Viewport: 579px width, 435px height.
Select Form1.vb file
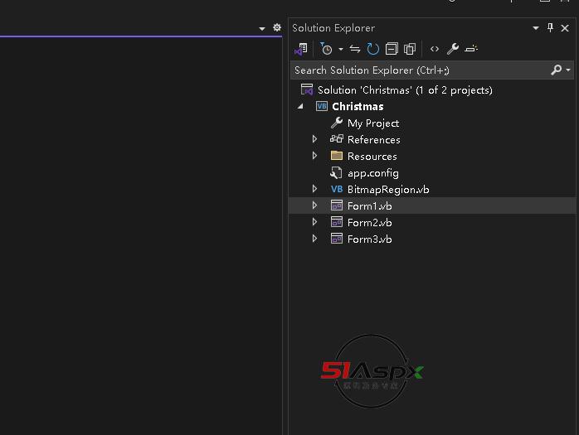point(370,205)
